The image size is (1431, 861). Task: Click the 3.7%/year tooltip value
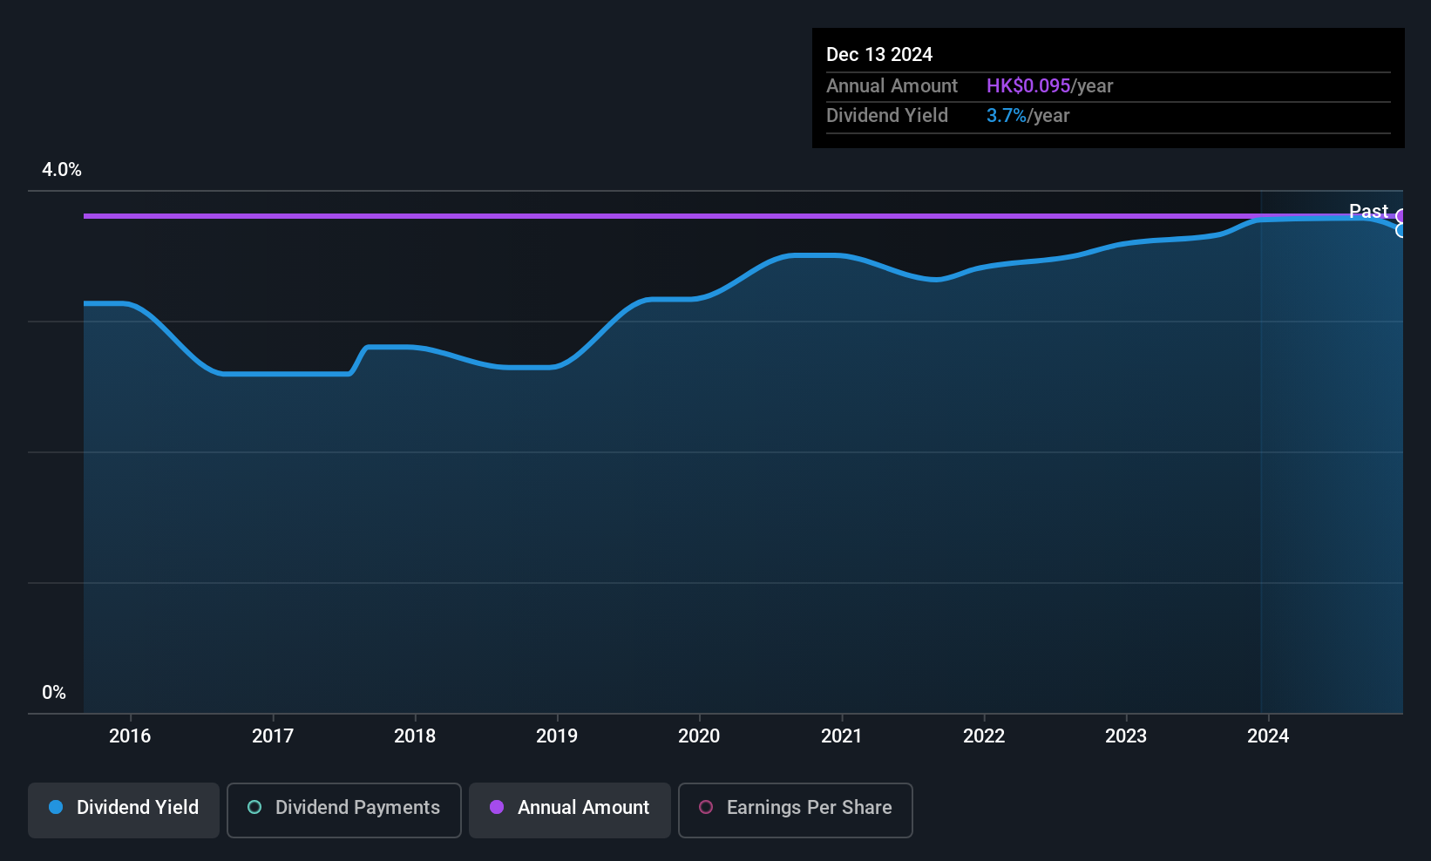pos(1027,116)
